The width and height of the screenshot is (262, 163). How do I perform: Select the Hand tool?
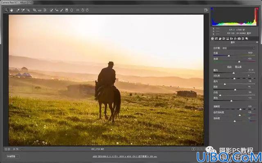point(11,10)
